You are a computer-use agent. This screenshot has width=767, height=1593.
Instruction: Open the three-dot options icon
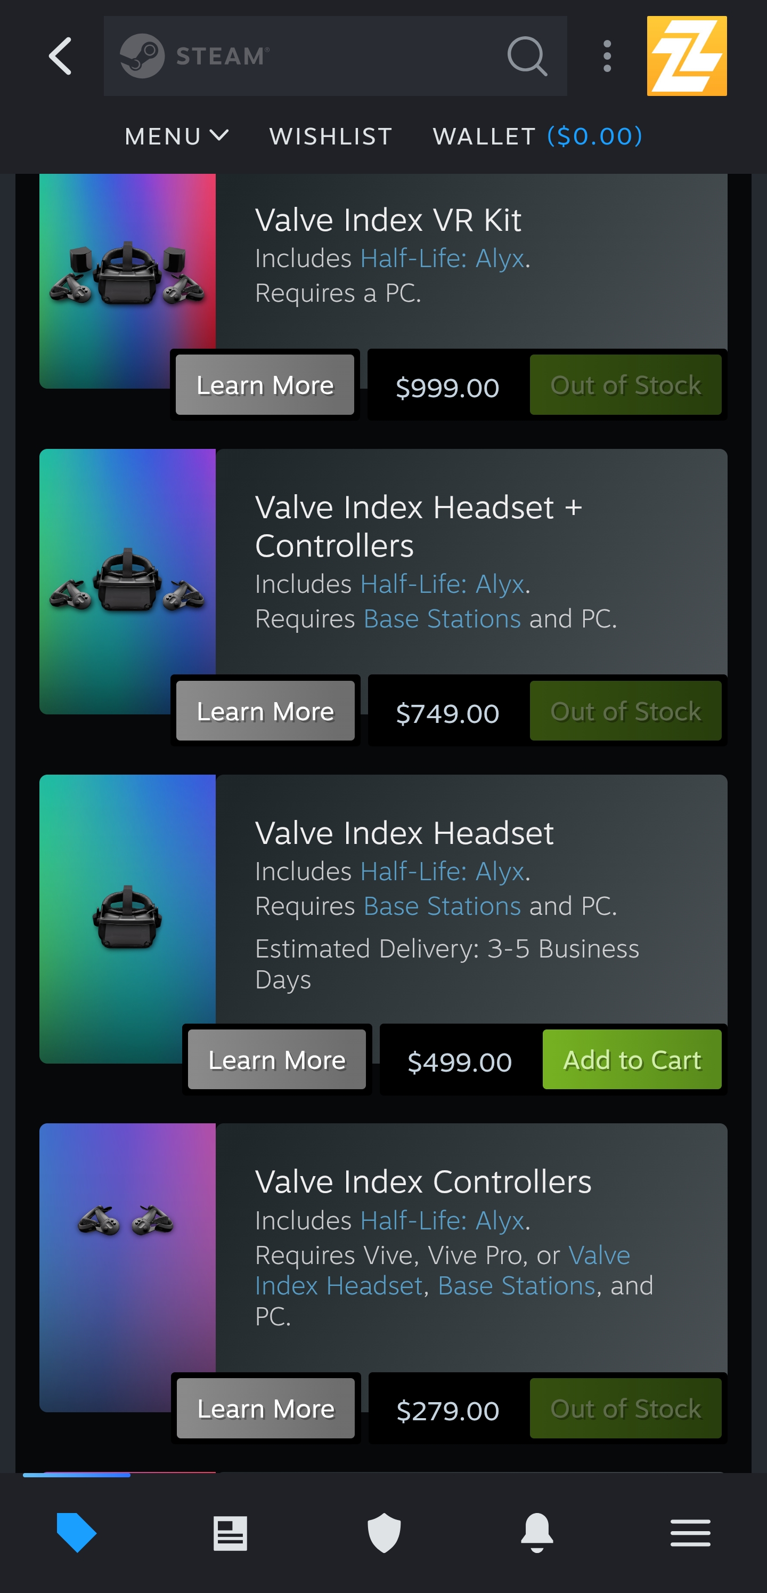point(607,57)
